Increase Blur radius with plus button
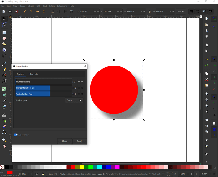 [82, 82]
